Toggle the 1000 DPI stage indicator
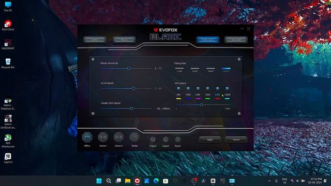Viewport: 331px width, 186px height. 188,88
